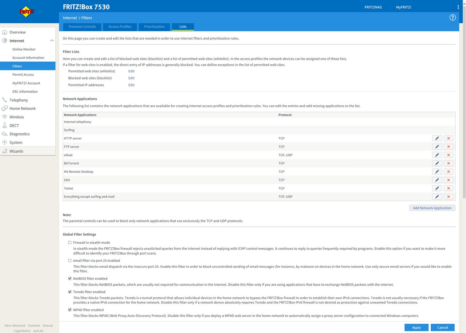466x333 pixels.
Task: Collapse the Internet menu chevron
Action: [52, 40]
